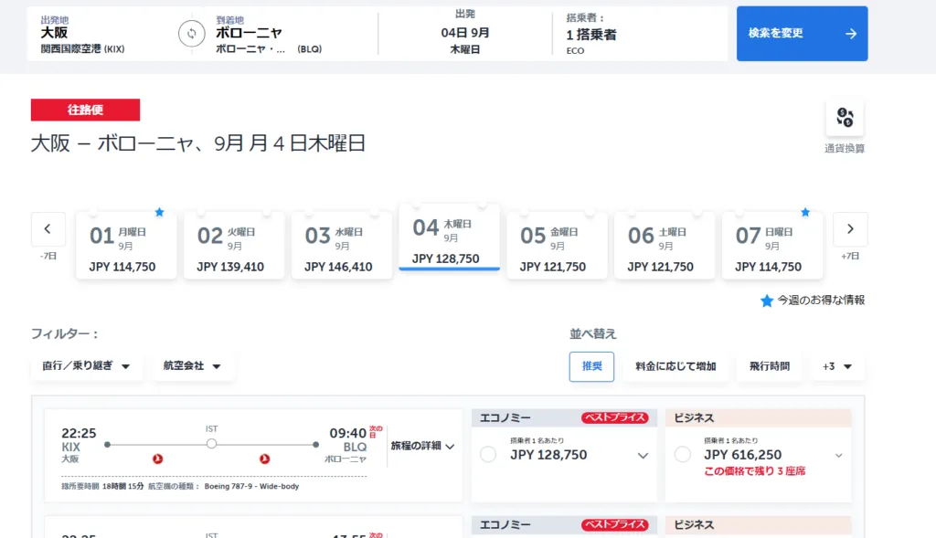Click ベストプライス badge on first flight
This screenshot has width=936, height=538.
(615, 417)
